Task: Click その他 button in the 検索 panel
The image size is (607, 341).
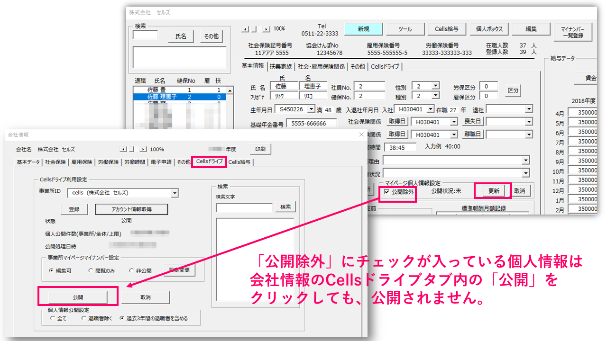Action: [x=211, y=36]
